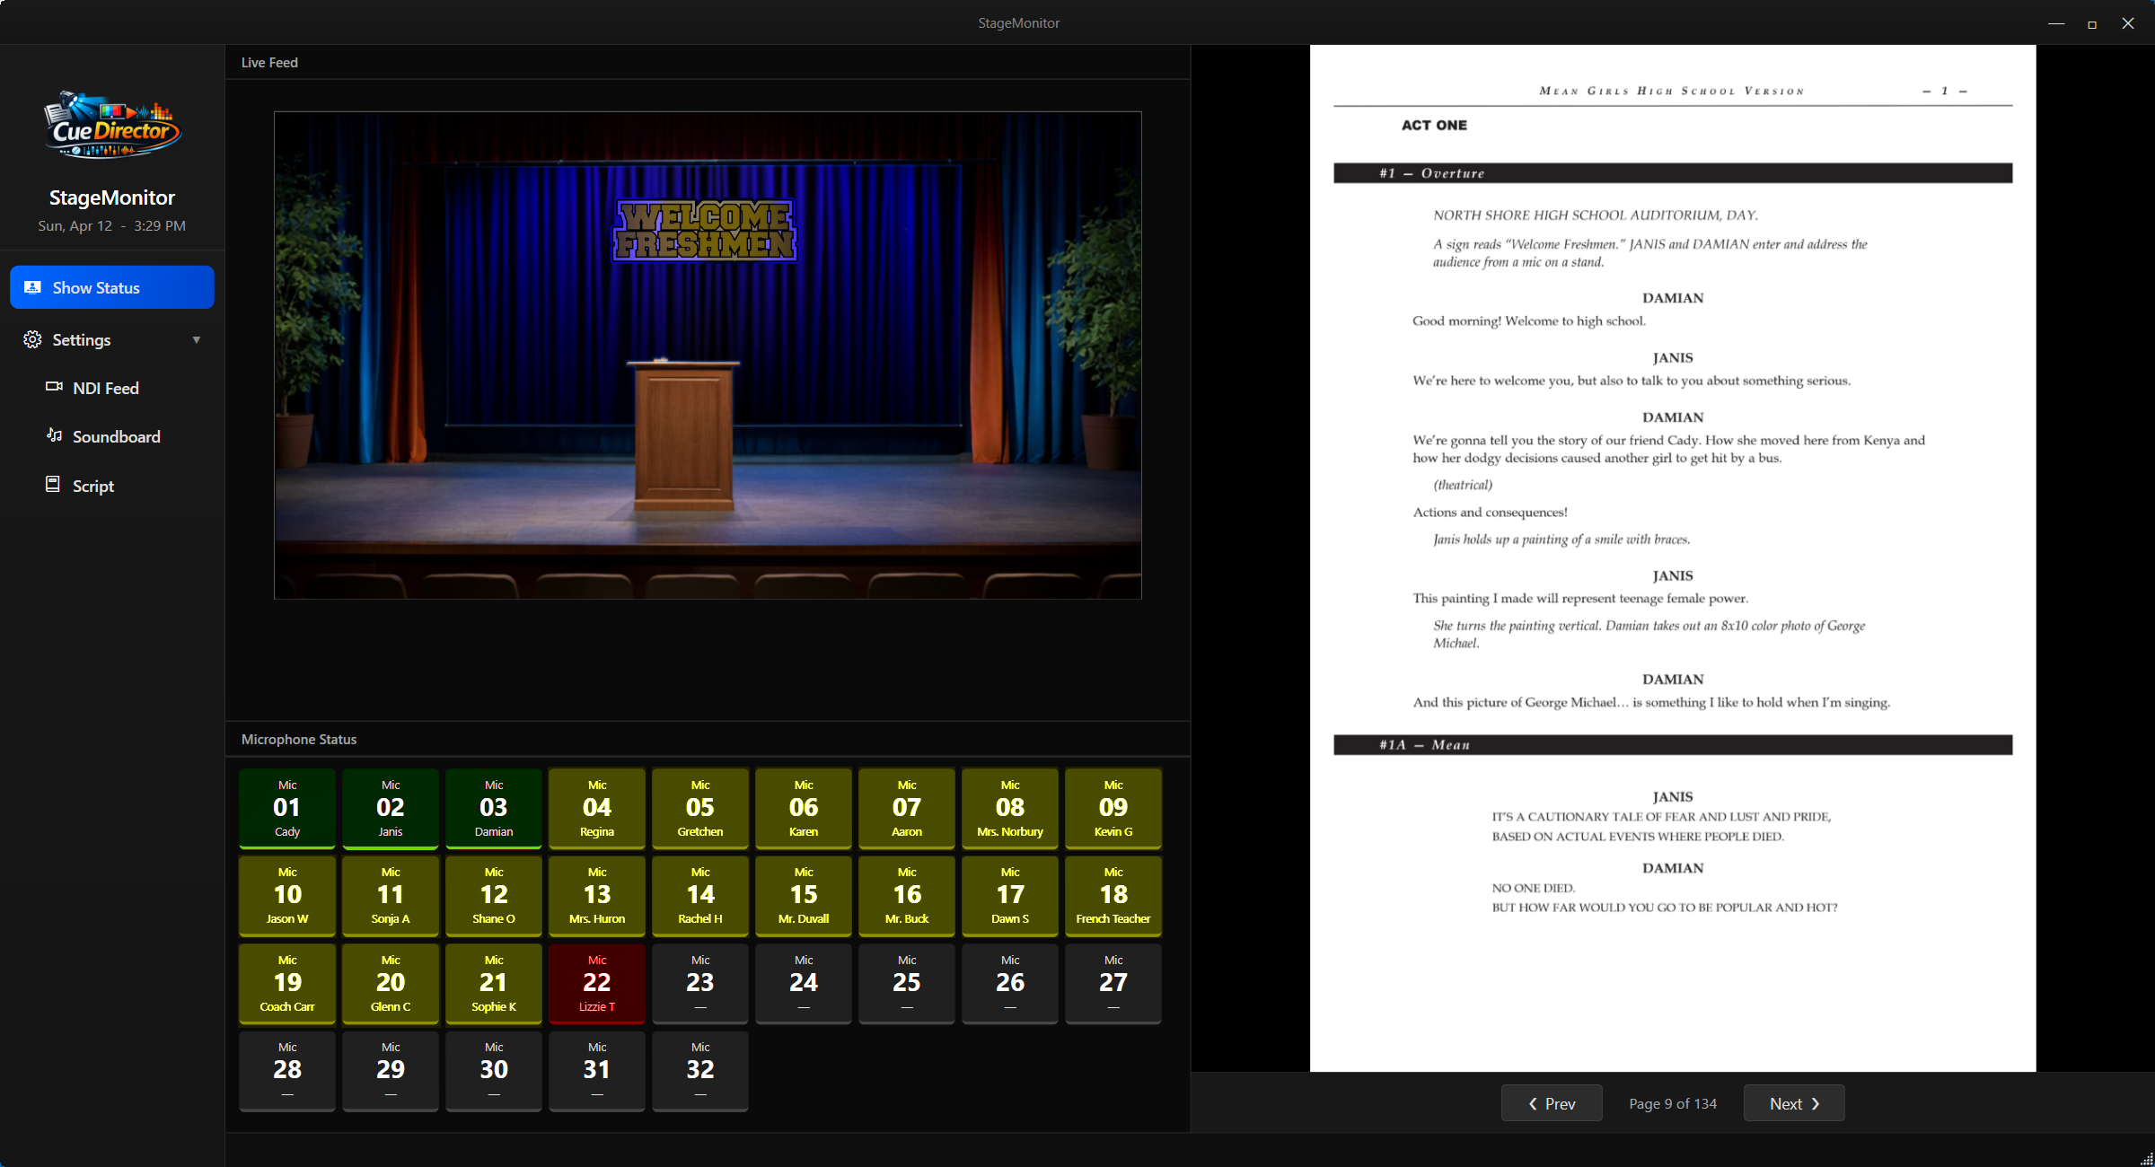Click the Live Feed stage preview
This screenshot has width=2155, height=1167.
click(x=708, y=354)
